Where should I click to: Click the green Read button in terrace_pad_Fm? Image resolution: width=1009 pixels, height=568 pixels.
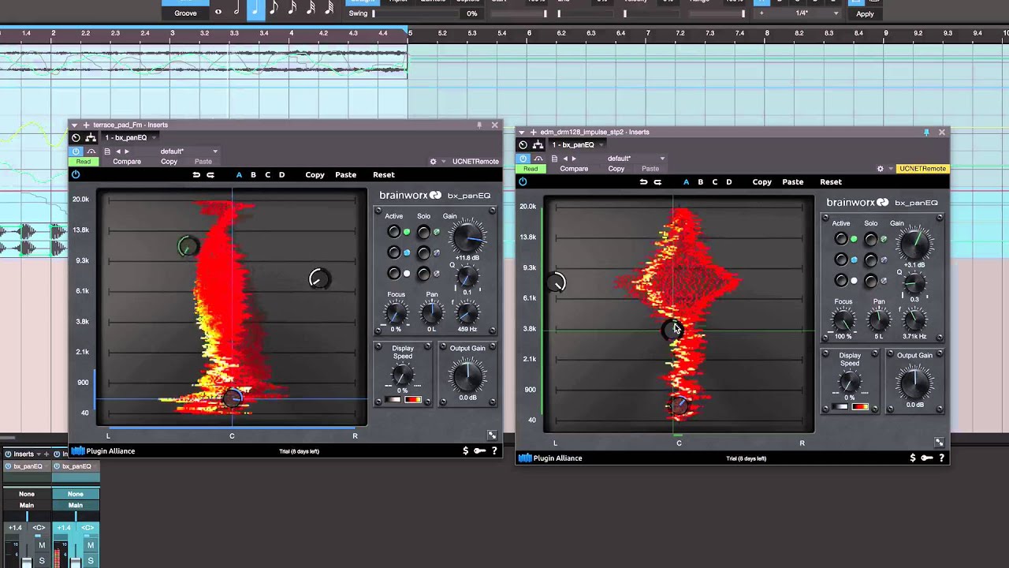pos(83,162)
